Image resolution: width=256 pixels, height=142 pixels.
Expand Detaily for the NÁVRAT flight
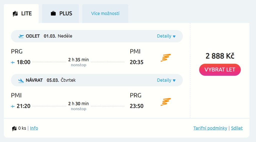point(166,80)
